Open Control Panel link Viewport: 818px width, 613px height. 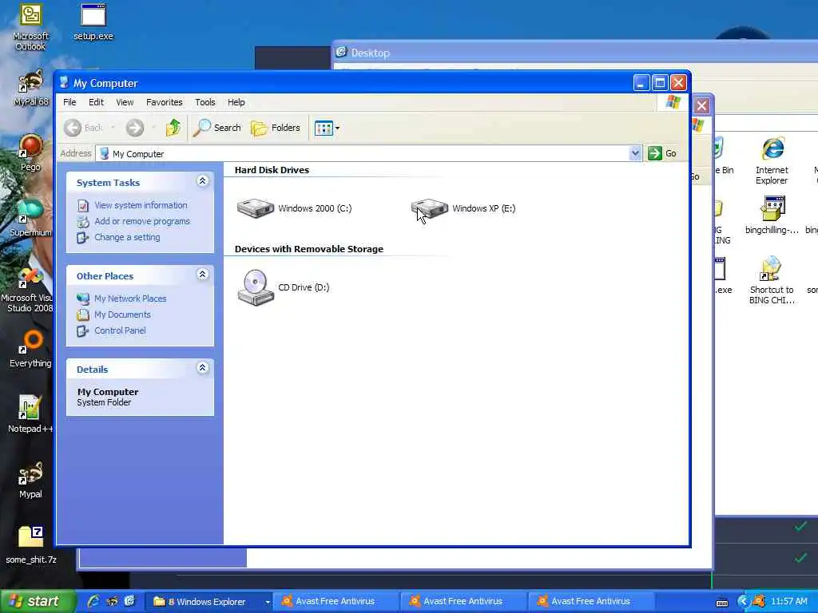coord(120,330)
